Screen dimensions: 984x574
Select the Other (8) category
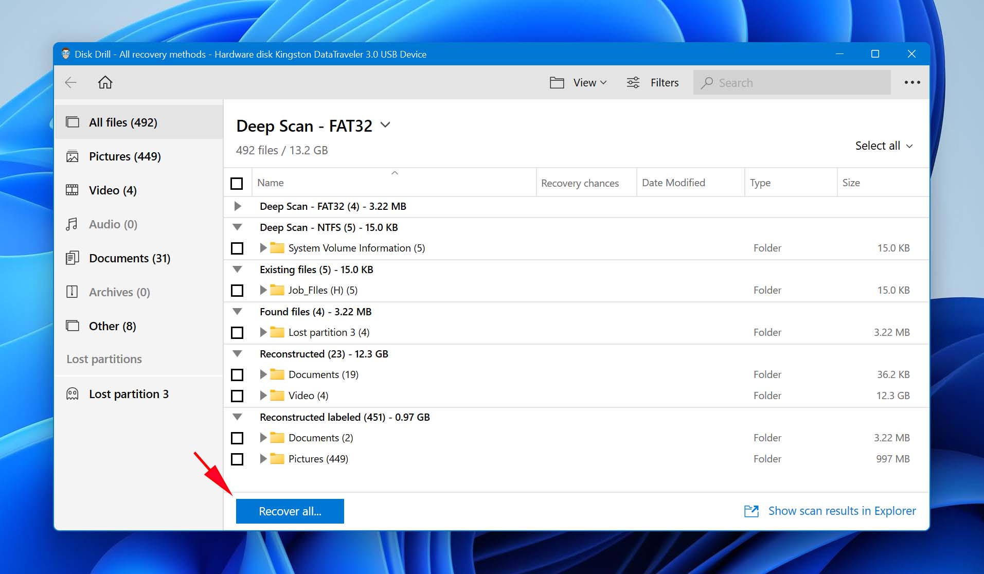click(112, 326)
